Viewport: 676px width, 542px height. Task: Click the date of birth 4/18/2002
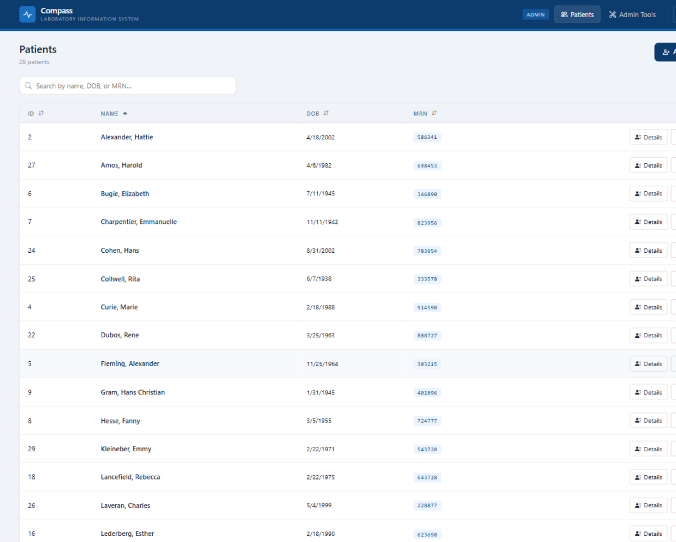[x=321, y=137]
